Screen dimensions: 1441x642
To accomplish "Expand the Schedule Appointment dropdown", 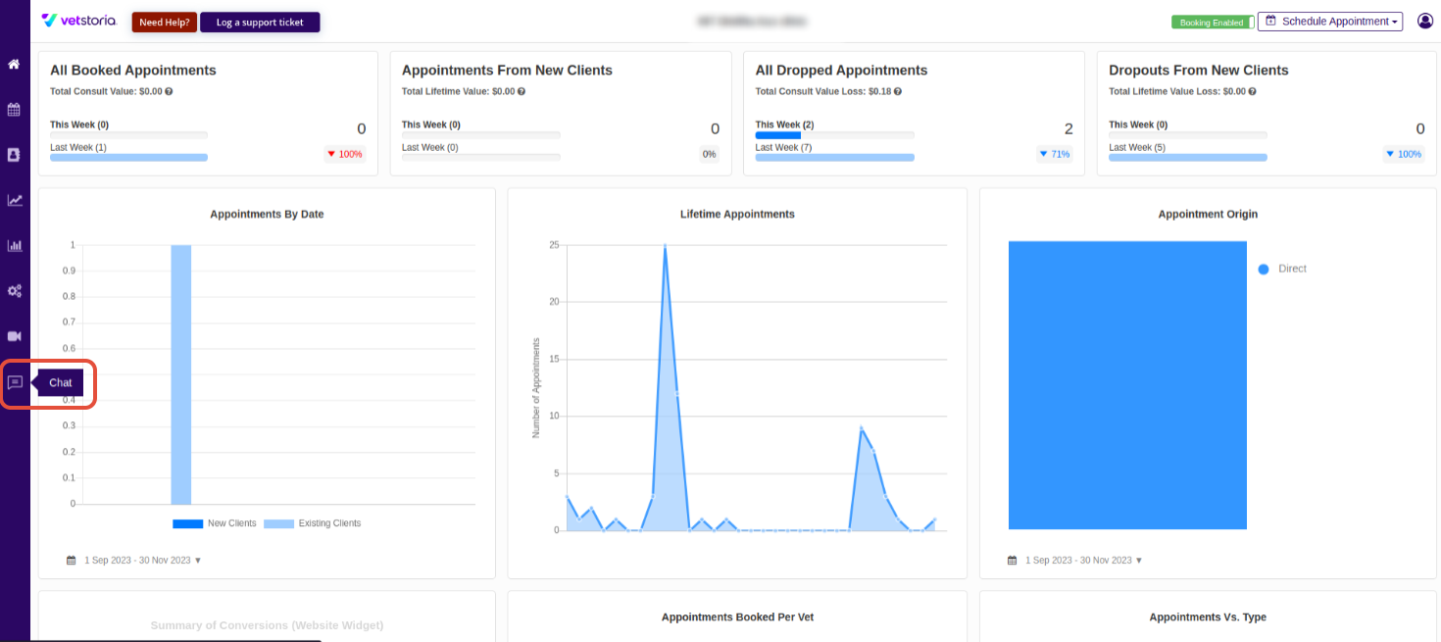I will 1330,22.
